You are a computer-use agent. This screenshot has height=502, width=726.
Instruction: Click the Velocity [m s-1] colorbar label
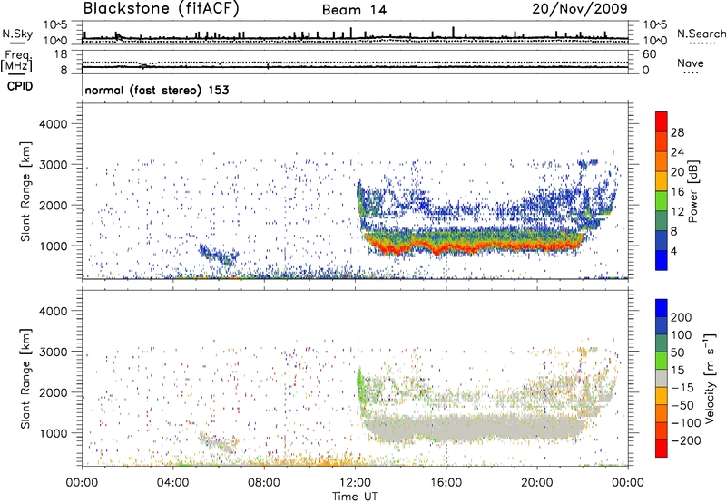click(710, 378)
